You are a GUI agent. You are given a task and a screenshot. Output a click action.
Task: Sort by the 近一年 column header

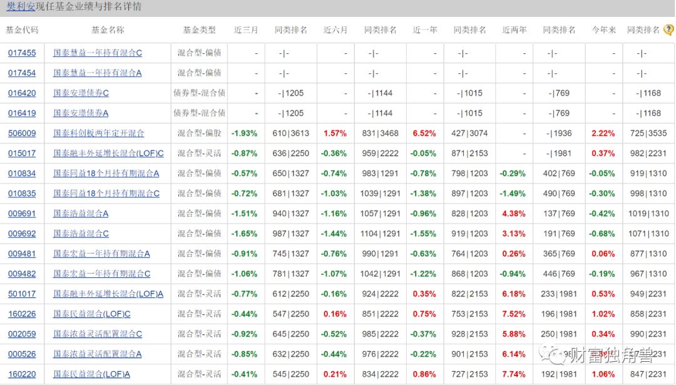(425, 29)
